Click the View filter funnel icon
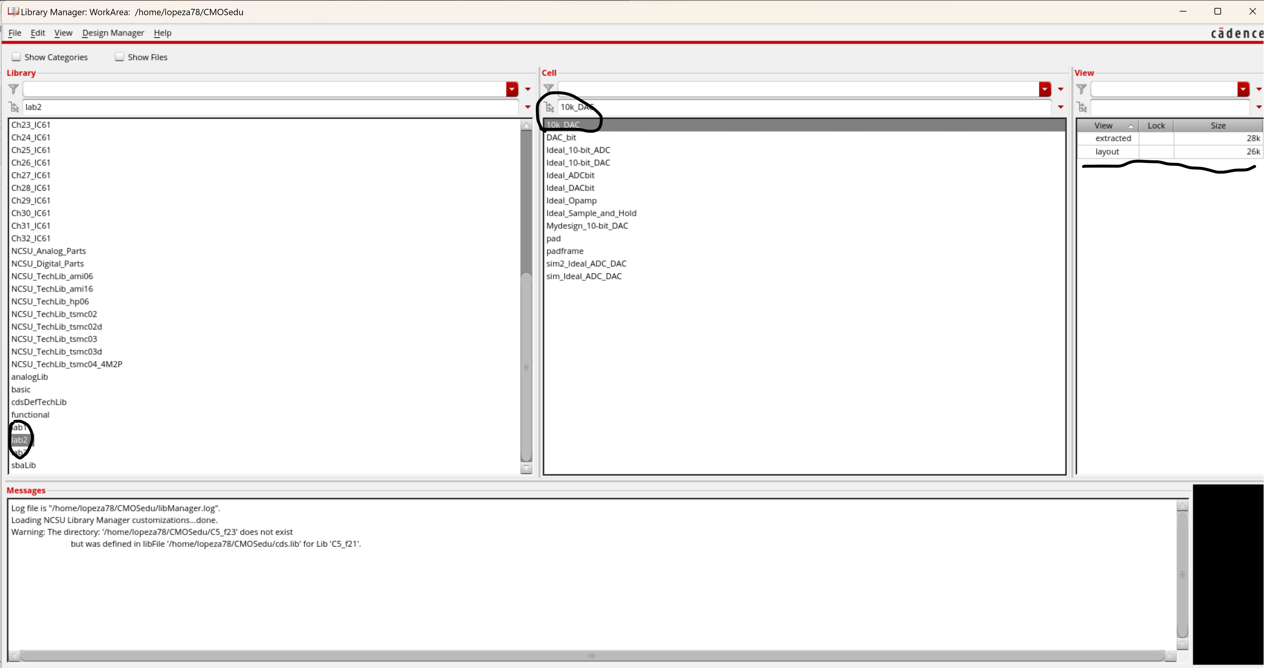The width and height of the screenshot is (1264, 668). [x=1081, y=89]
